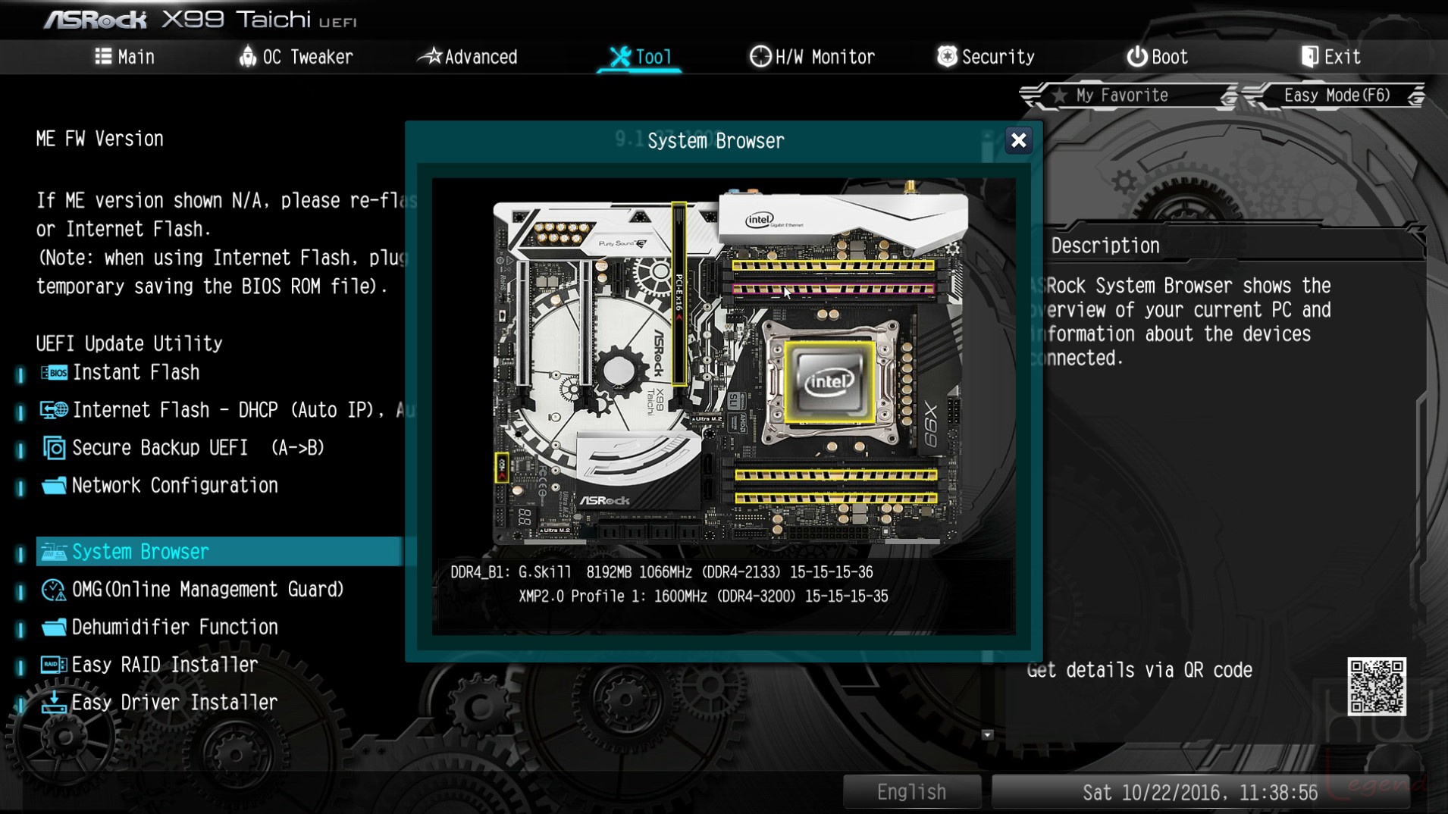Click the ME FW Version label
The height and width of the screenshot is (814, 1448).
(99, 139)
